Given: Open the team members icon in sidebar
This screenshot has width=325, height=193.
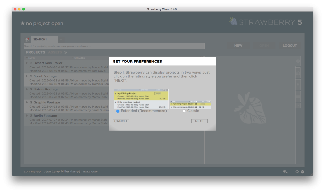Looking at the screenshot, I should pos(298,73).
